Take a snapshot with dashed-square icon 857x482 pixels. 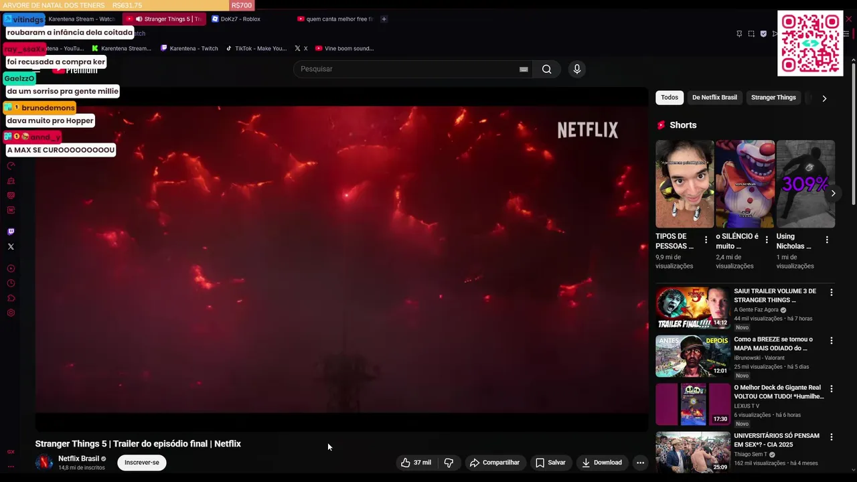coord(751,33)
